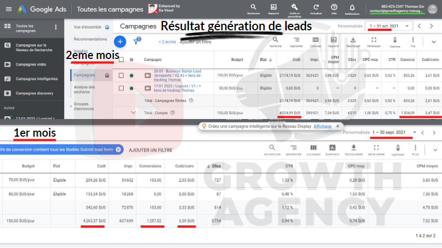Open the 1 – 31 oct. 2021 date dropdown
This screenshot has width=442, height=248.
[390, 26]
